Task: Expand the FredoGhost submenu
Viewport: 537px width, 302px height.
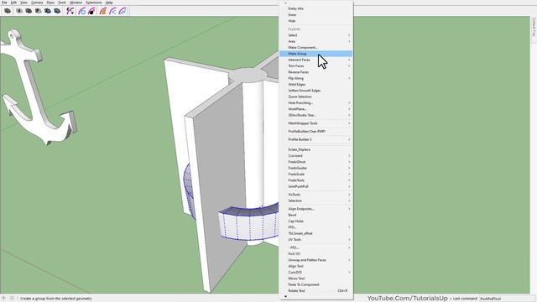Action: 315,162
